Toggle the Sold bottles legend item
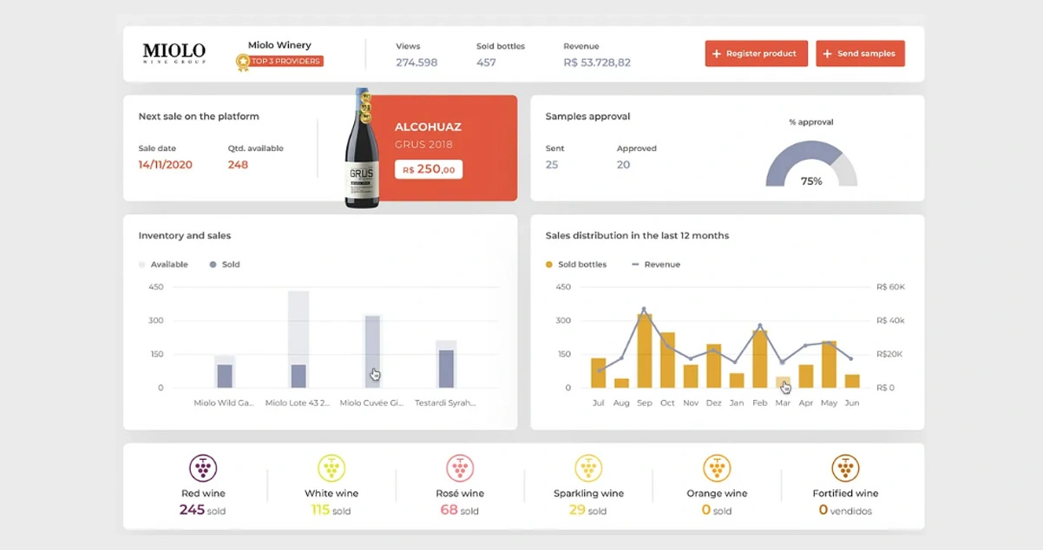The width and height of the screenshot is (1043, 550). pyautogui.click(x=576, y=265)
